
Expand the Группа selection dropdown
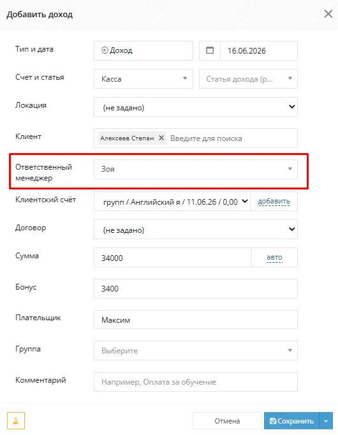[x=196, y=350]
